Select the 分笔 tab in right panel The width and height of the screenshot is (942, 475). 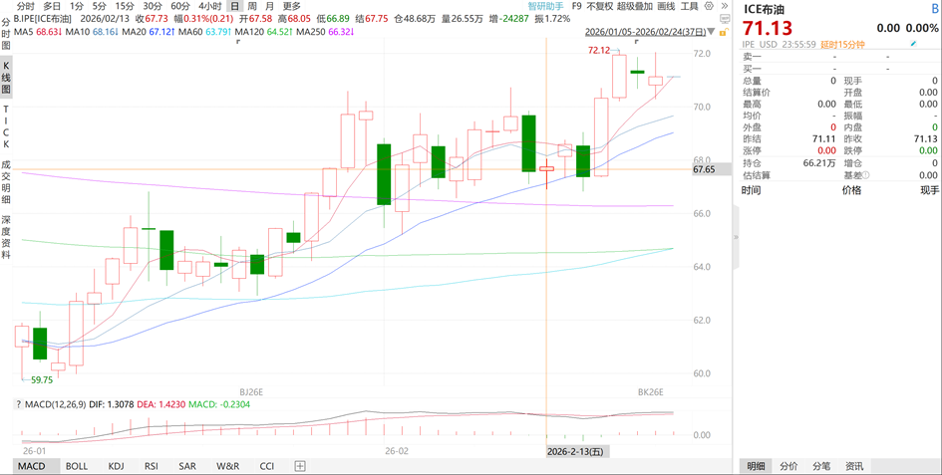(821, 466)
